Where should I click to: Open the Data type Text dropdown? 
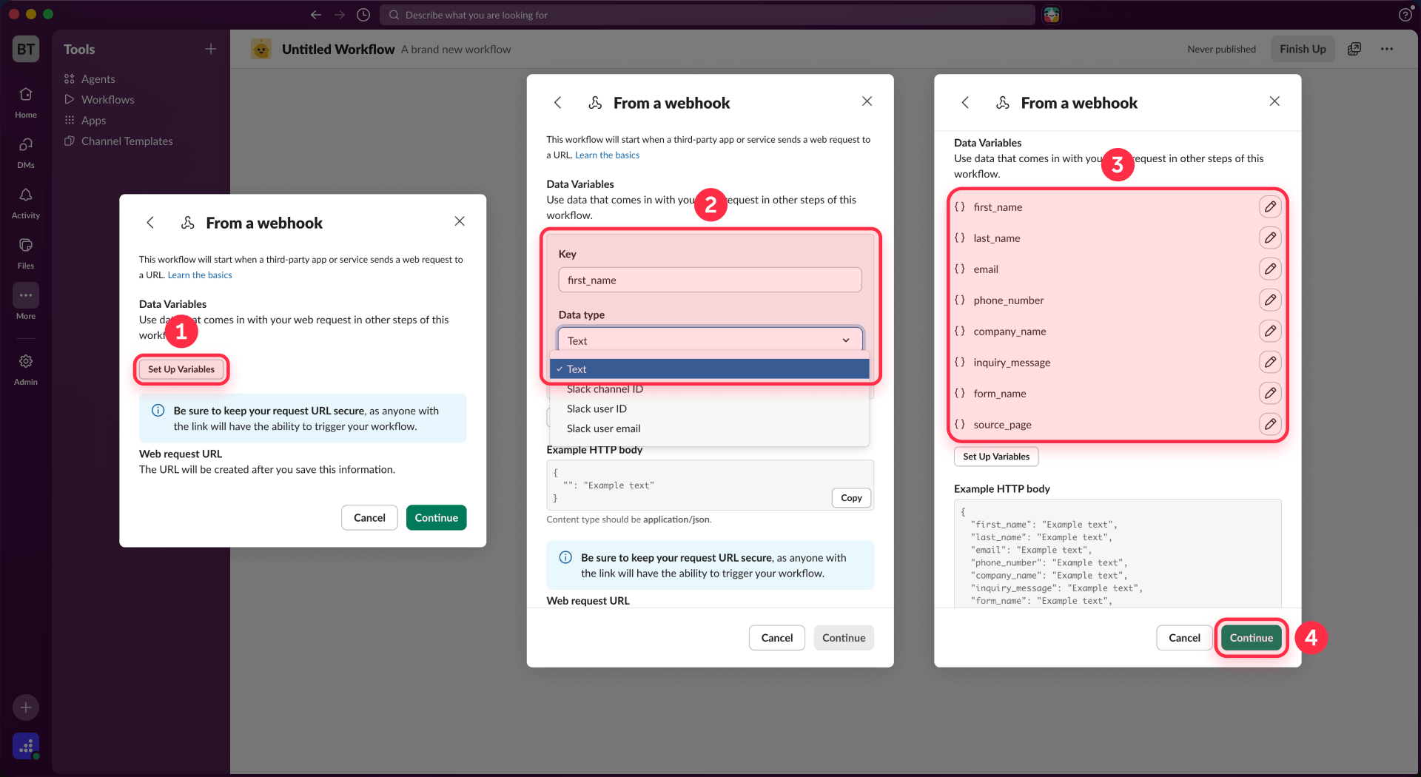click(x=710, y=340)
